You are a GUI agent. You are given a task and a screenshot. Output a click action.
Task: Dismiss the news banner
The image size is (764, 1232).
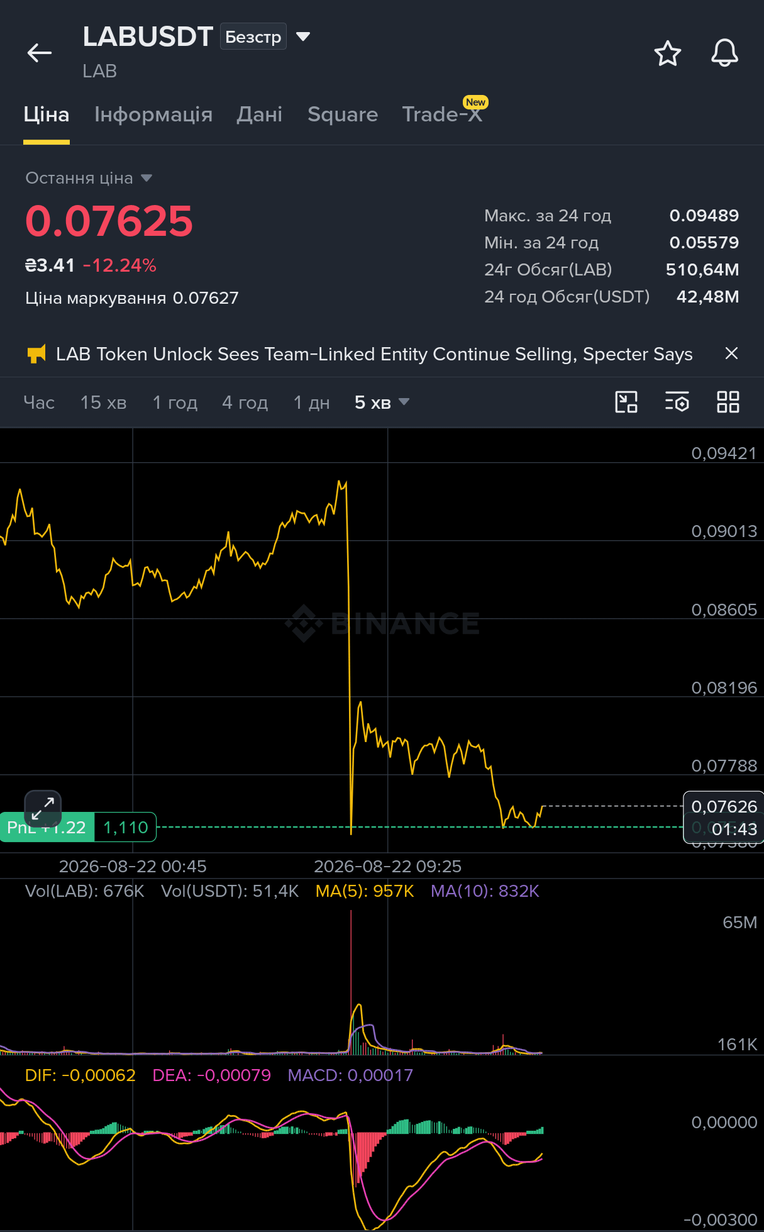pos(731,353)
